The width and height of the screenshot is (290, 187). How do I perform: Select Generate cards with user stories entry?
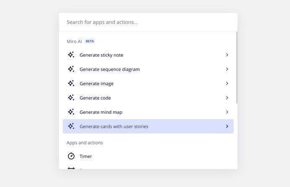tap(148, 126)
